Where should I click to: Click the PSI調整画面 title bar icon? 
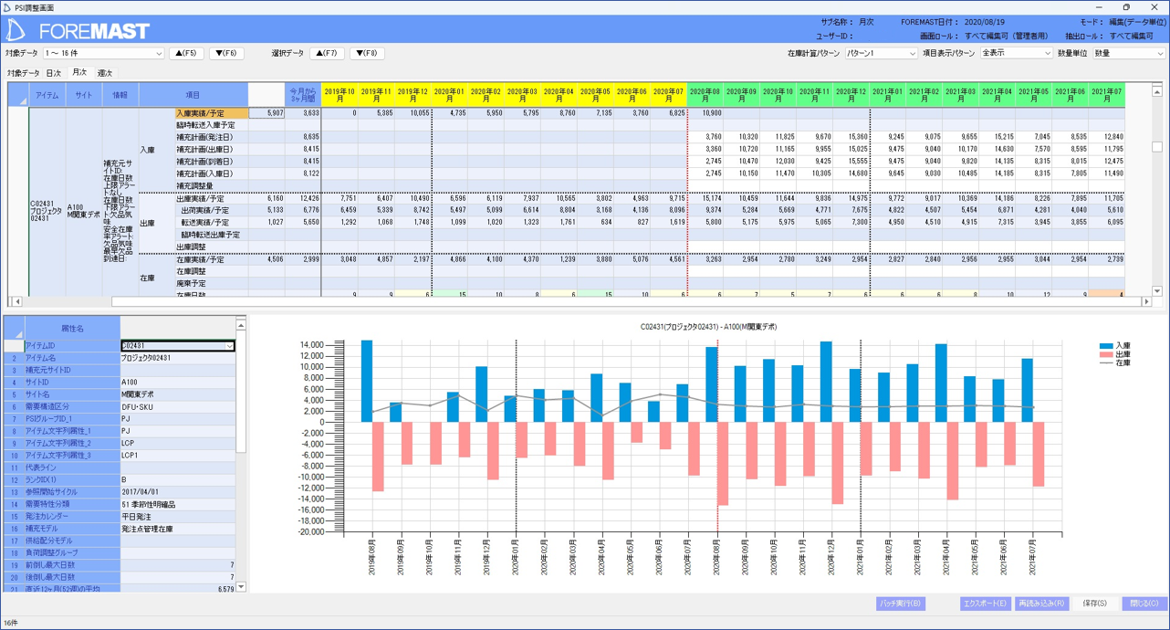point(7,6)
